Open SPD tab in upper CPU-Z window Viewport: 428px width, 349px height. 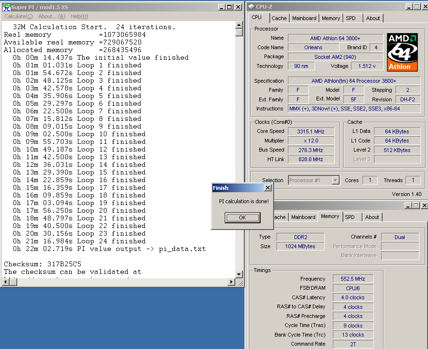(x=351, y=18)
